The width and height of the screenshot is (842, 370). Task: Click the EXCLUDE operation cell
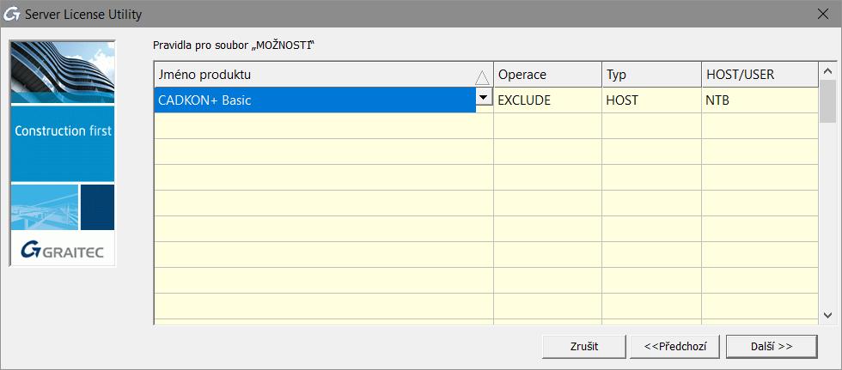(x=546, y=100)
